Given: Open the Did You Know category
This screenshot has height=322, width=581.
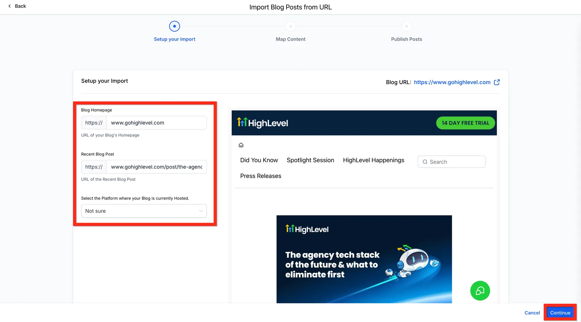Looking at the screenshot, I should click(259, 160).
